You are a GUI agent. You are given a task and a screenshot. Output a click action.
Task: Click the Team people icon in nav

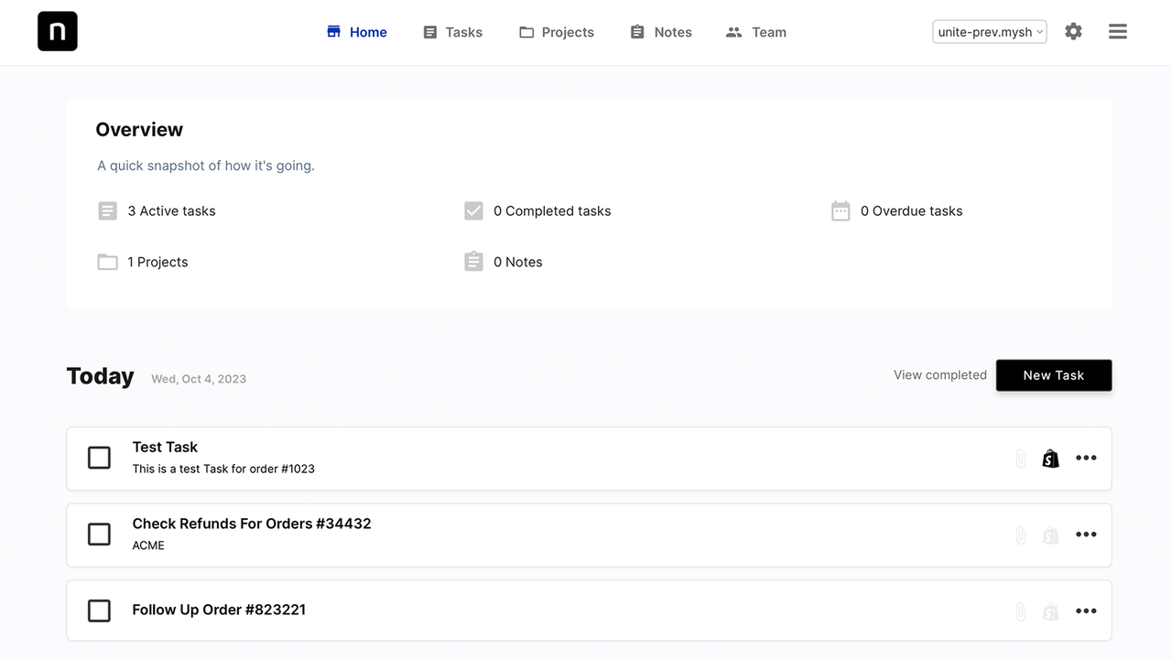tap(733, 32)
